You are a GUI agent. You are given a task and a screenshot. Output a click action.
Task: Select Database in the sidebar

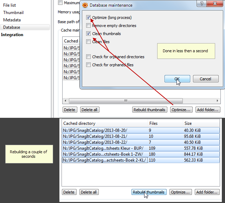25,27
